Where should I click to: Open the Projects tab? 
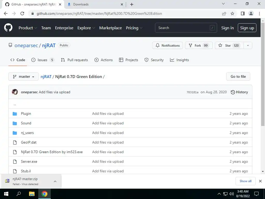[x=129, y=60]
